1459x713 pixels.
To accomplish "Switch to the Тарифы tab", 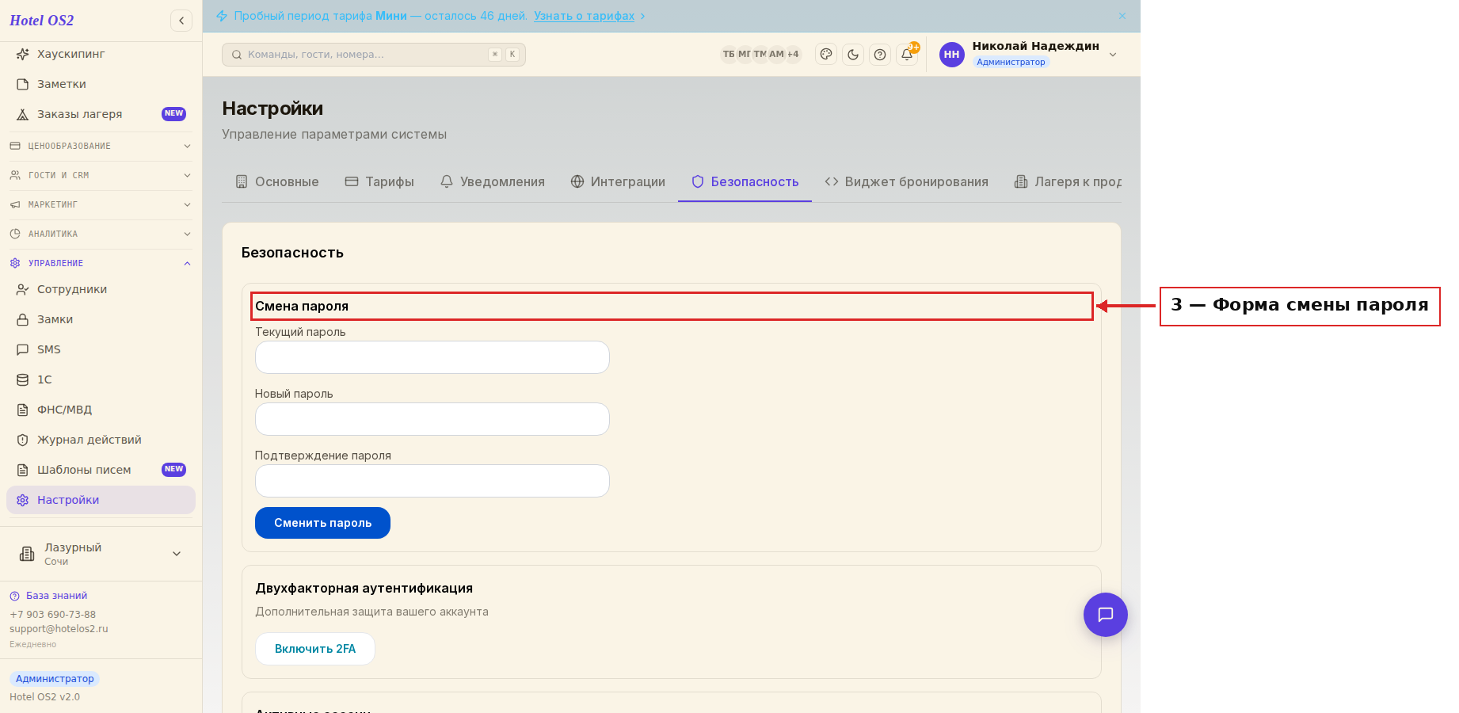I will 379,181.
